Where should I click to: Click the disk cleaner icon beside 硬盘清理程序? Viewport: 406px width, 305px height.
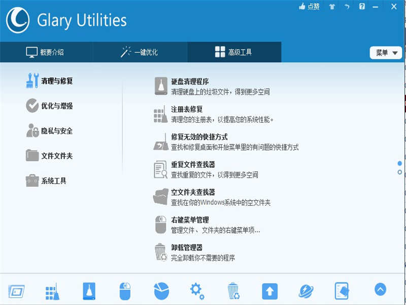click(x=161, y=86)
